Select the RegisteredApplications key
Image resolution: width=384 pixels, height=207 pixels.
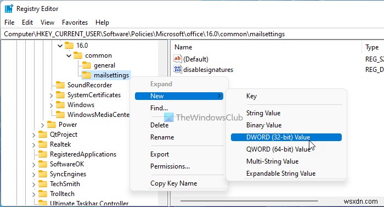coord(83,154)
